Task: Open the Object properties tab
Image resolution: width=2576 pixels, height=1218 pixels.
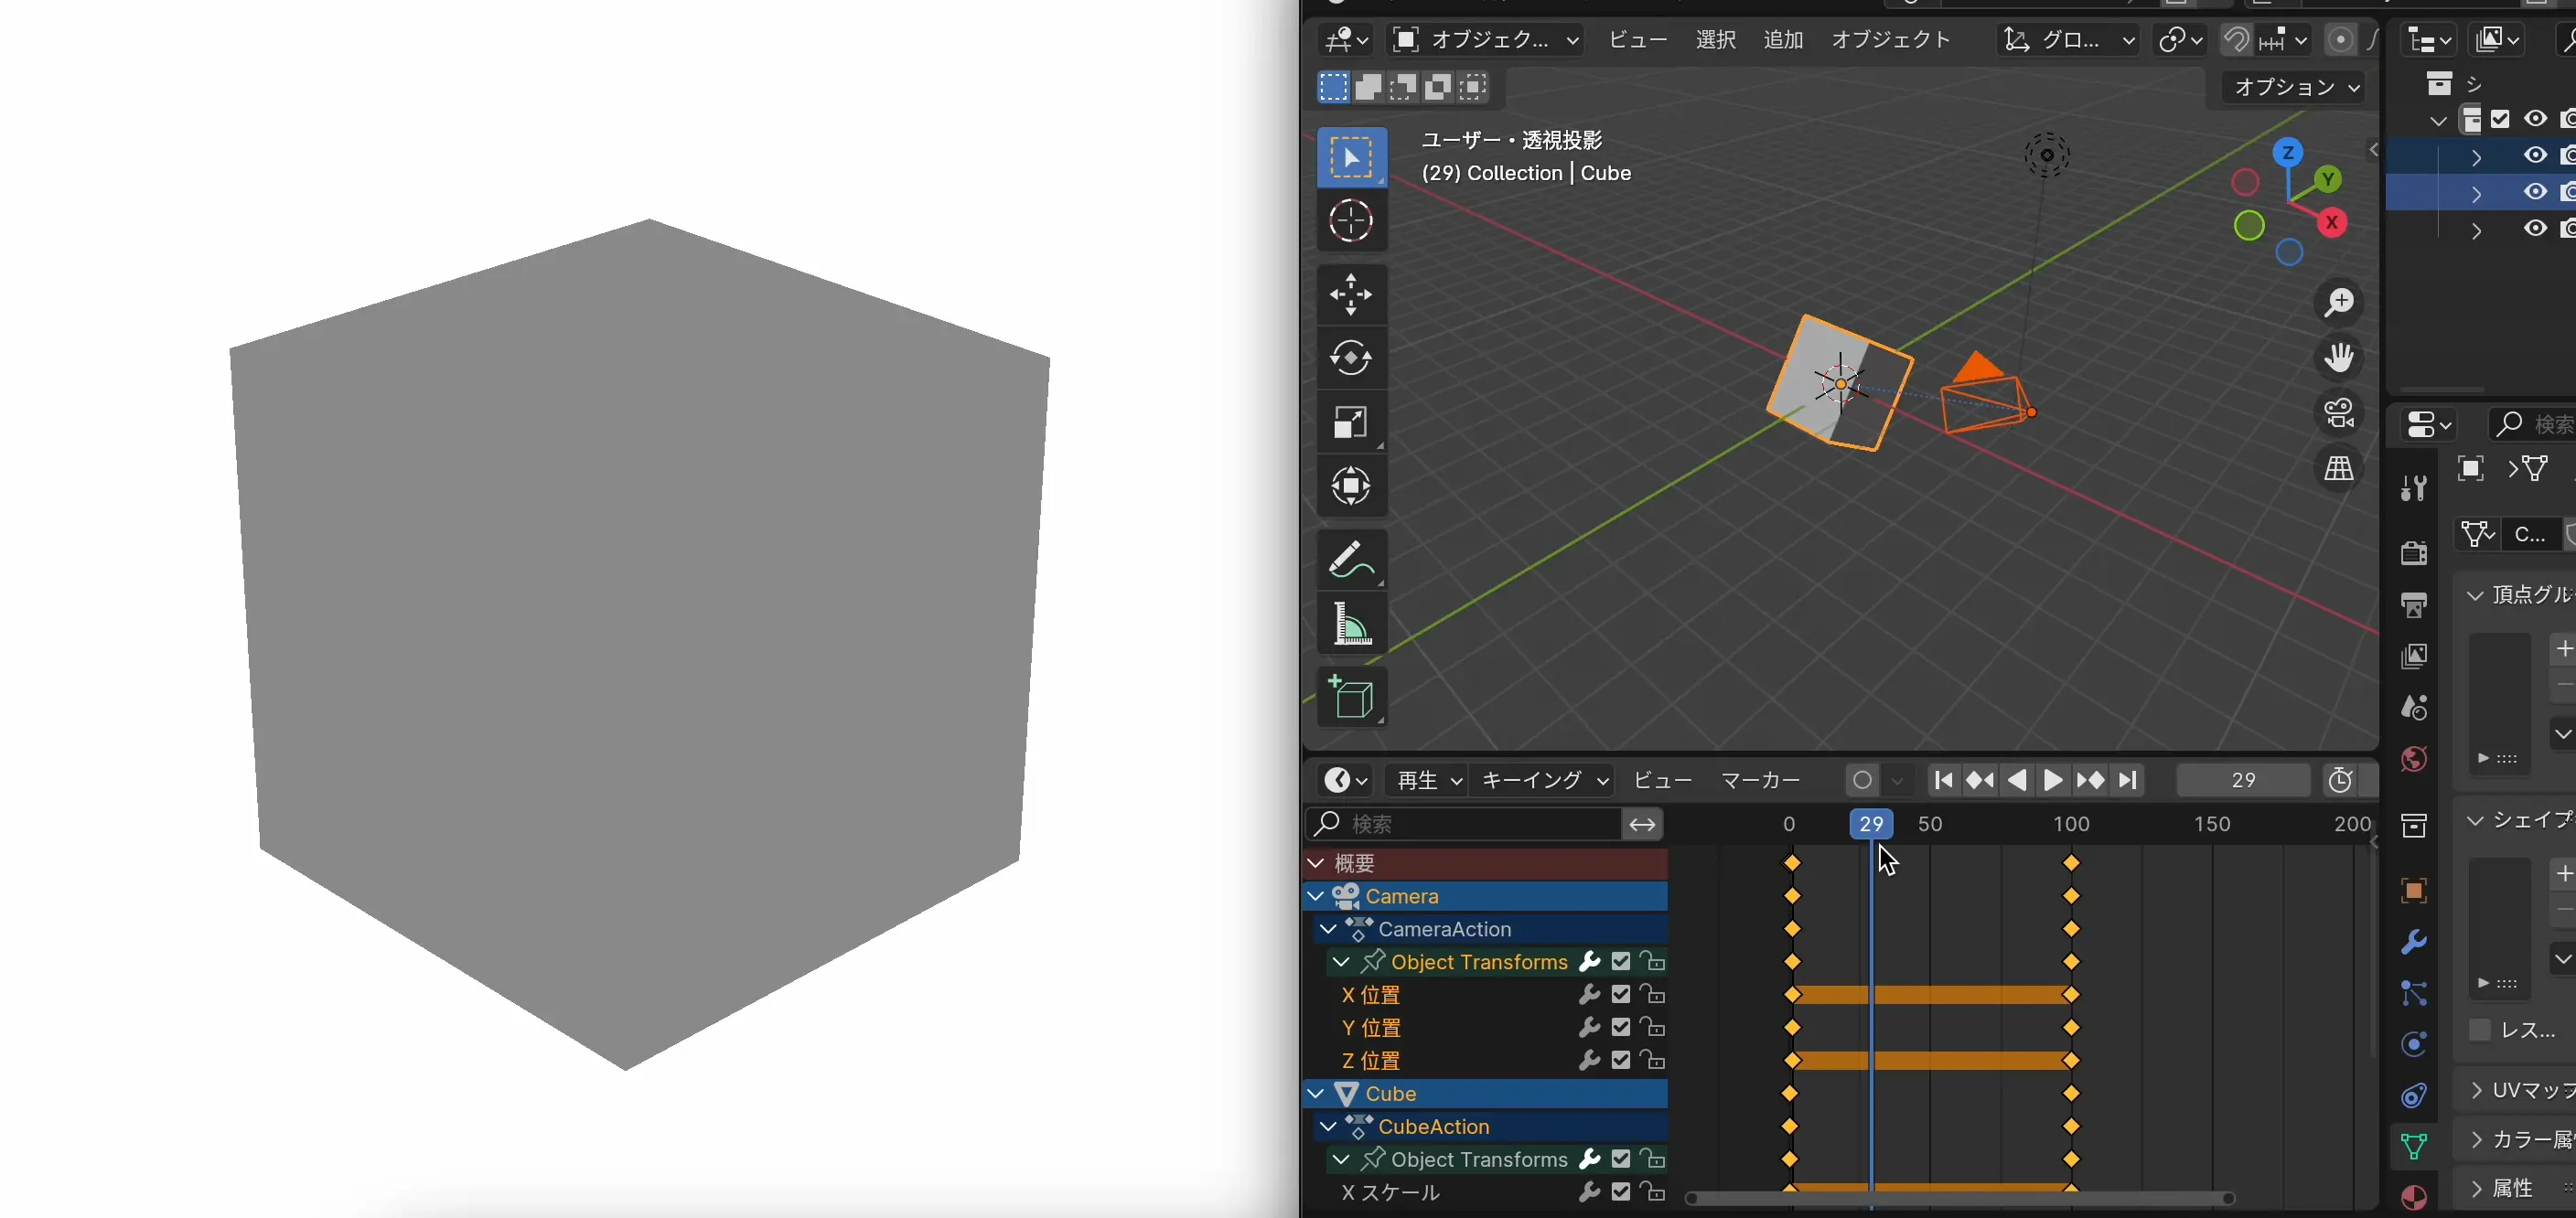Action: tap(2414, 890)
